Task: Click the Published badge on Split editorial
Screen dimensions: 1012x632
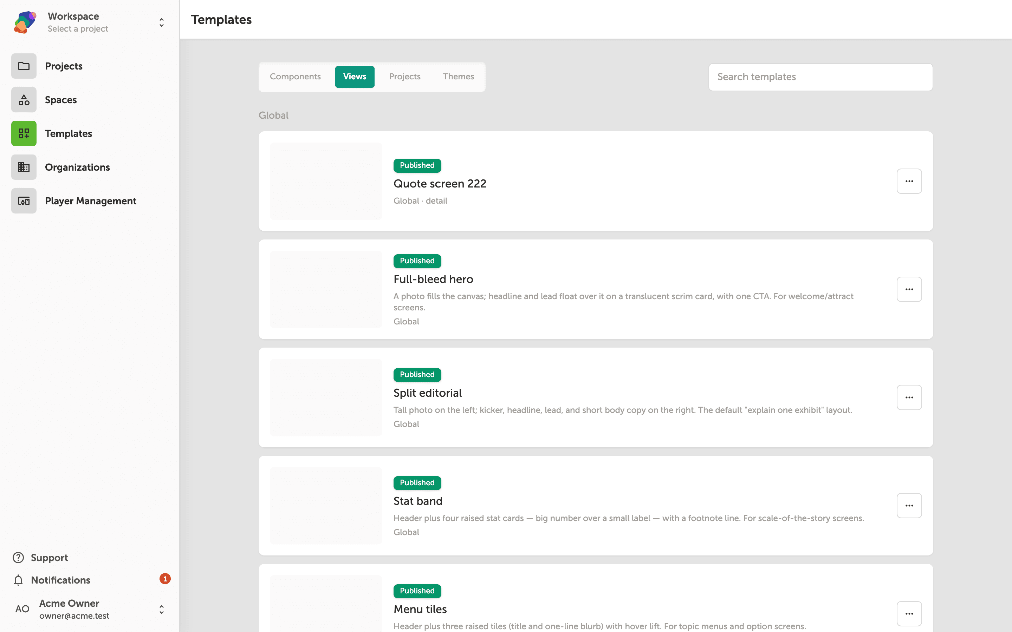Action: tap(417, 375)
